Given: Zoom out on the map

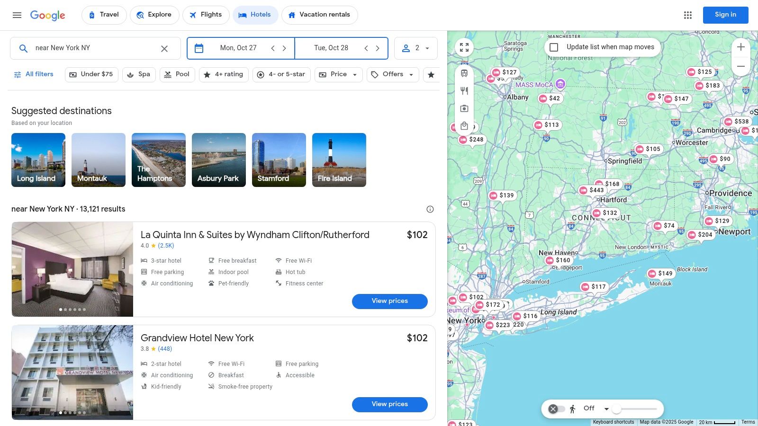Looking at the screenshot, I should 741,66.
